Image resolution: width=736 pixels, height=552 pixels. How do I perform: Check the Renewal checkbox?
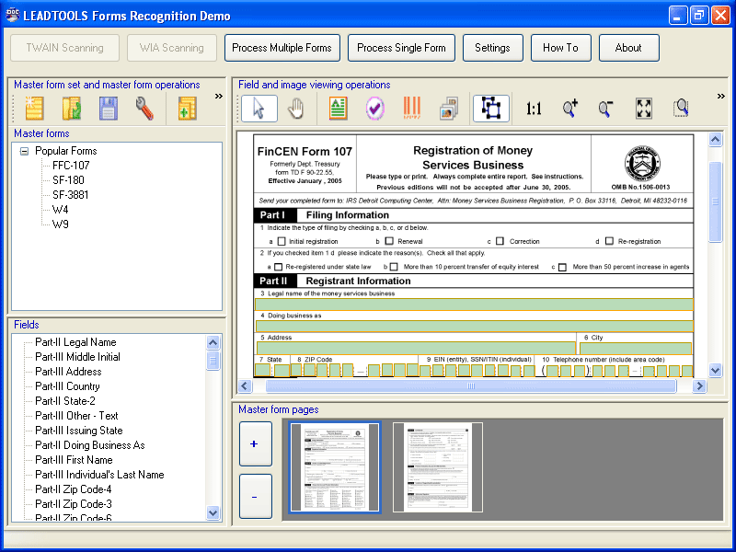(389, 241)
